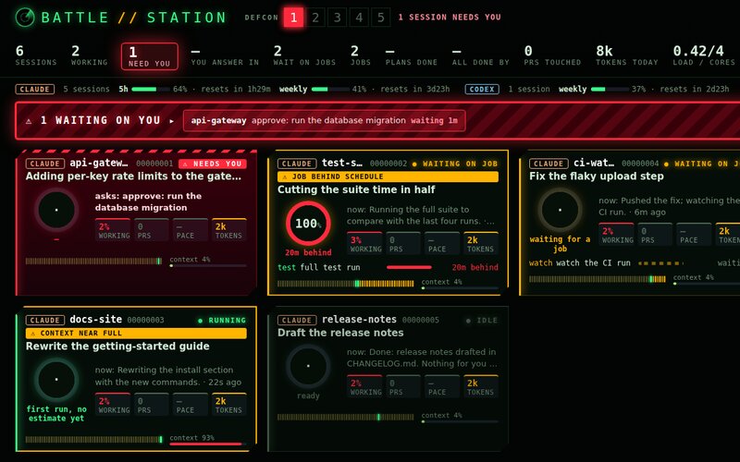
Task: Click Codex weekly usage bar at 37%
Action: pos(610,89)
